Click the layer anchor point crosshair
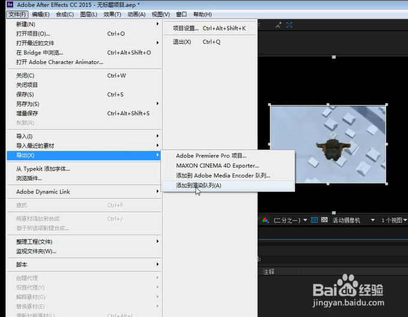Screen dimensions: 408x317 (x=333, y=134)
